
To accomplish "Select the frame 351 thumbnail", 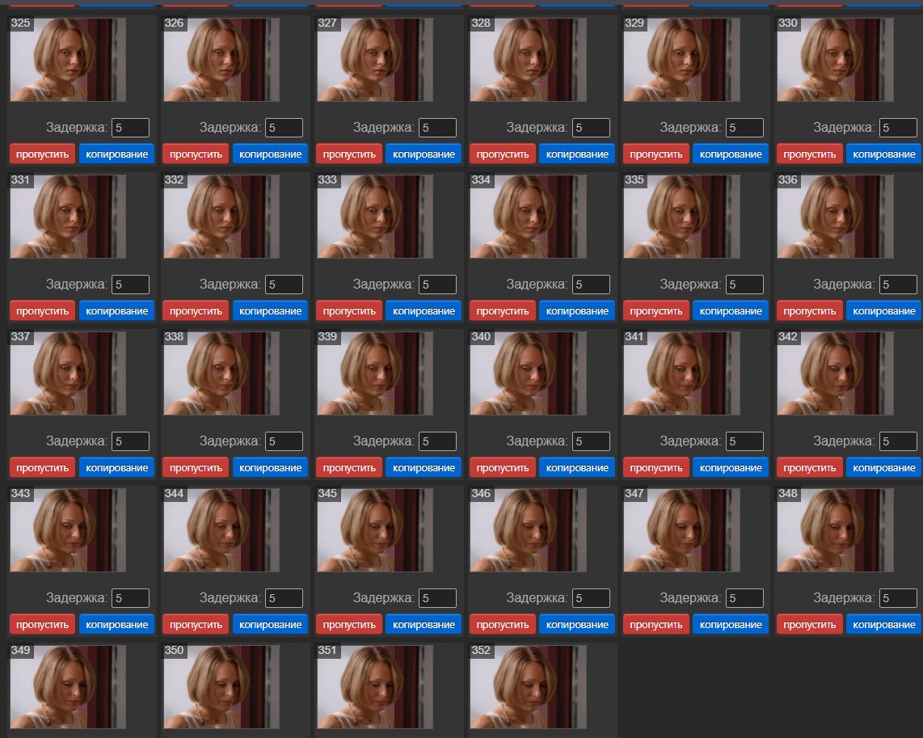I will coord(375,687).
